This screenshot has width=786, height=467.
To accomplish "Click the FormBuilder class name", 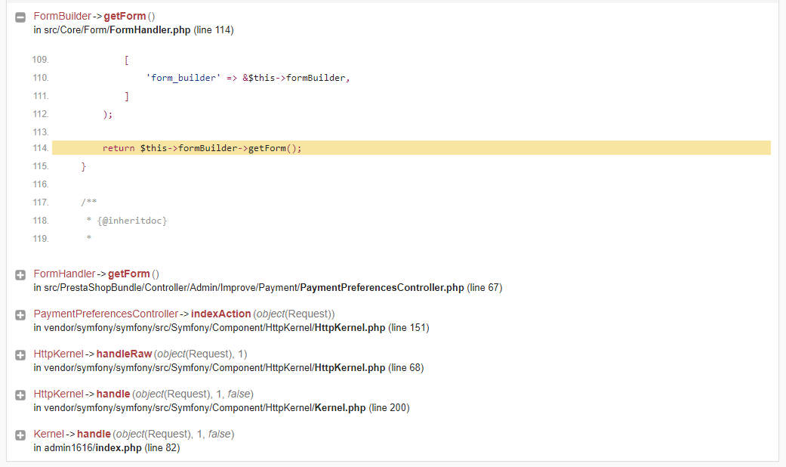I will [x=62, y=16].
